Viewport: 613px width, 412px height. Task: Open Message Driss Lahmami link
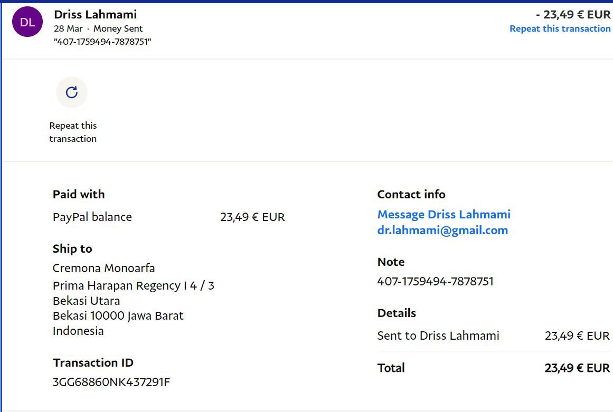[x=444, y=214]
